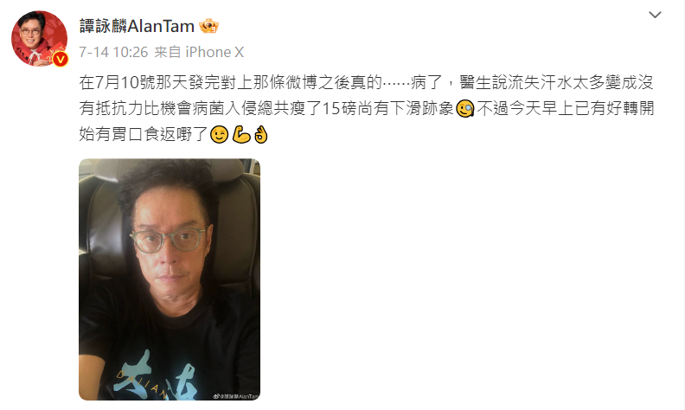Click the last text line 始有胃口食返嘢了
685x410 pixels.
144,135
